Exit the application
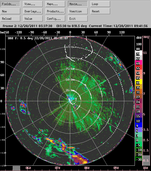The image size is (151, 171). pos(78,19)
